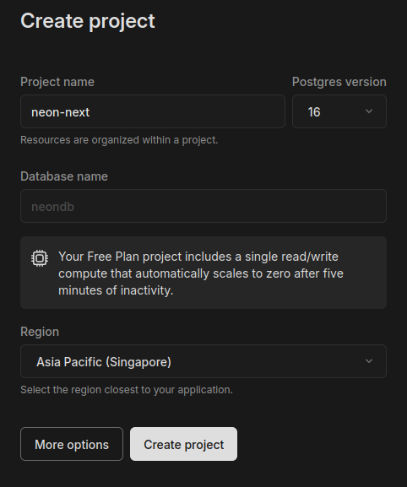The image size is (407, 487).
Task: Click the Create project heading
Action: 88,21
